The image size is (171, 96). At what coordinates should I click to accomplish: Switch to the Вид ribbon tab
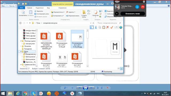coord(48,8)
